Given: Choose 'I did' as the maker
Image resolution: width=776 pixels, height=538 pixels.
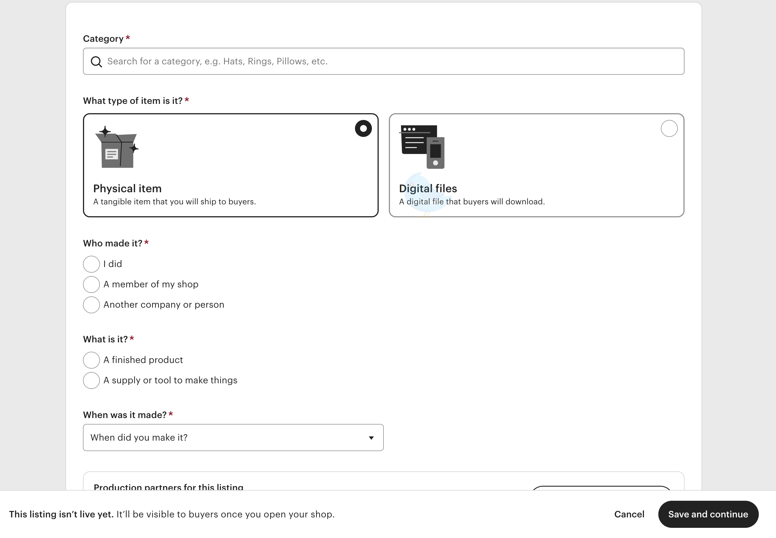Looking at the screenshot, I should pyautogui.click(x=91, y=264).
